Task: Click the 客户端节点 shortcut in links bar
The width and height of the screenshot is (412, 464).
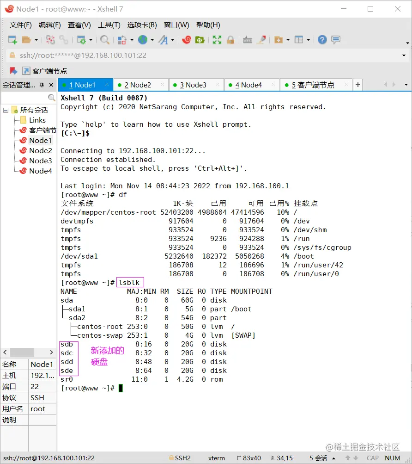Action: click(45, 71)
